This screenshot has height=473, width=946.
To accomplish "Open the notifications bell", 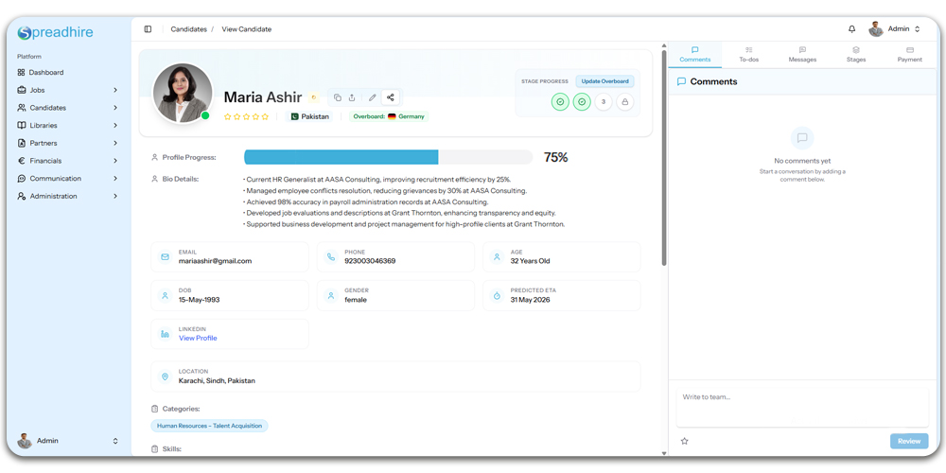I will [x=851, y=29].
